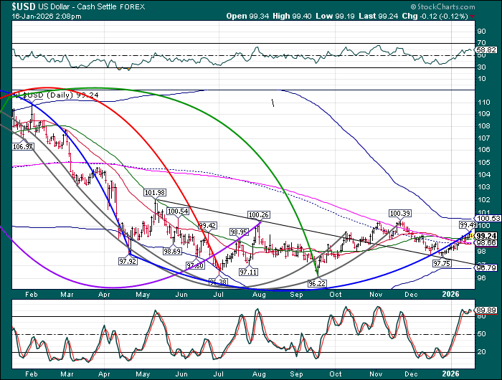Select the 99.24 last price tag
Image resolution: width=502 pixels, height=380 pixels.
pyautogui.click(x=487, y=234)
